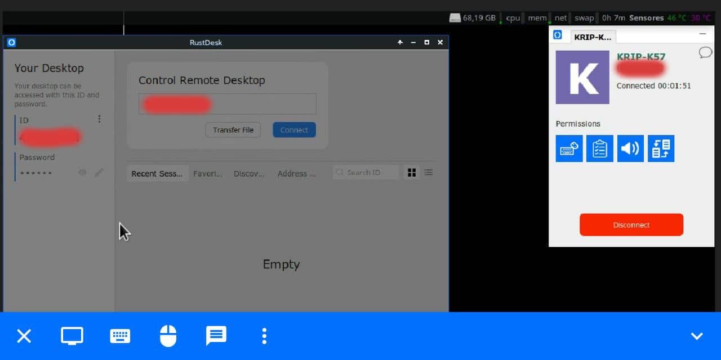Click the red Disconnect button
This screenshot has width=721, height=360.
click(x=631, y=224)
